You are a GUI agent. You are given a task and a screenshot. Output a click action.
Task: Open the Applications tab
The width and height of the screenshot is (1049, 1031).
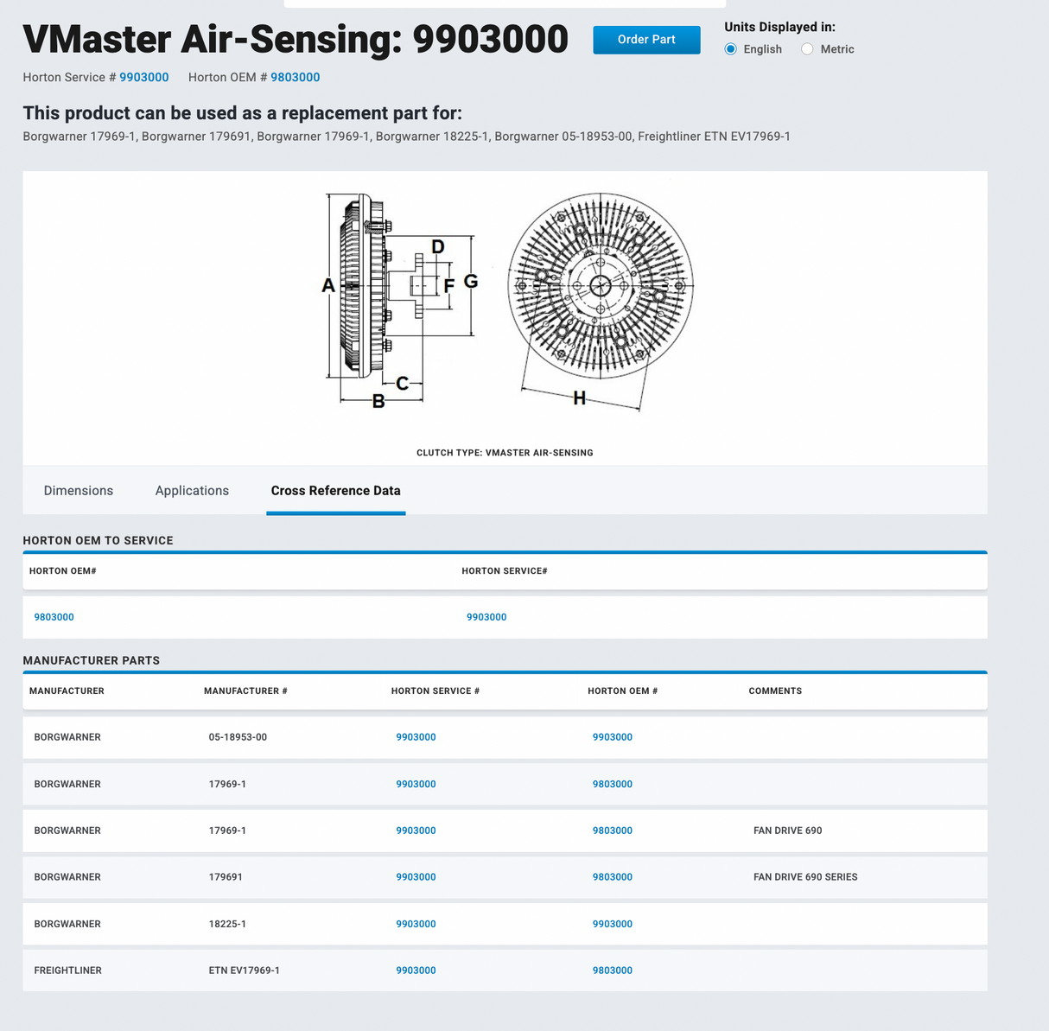tap(192, 490)
